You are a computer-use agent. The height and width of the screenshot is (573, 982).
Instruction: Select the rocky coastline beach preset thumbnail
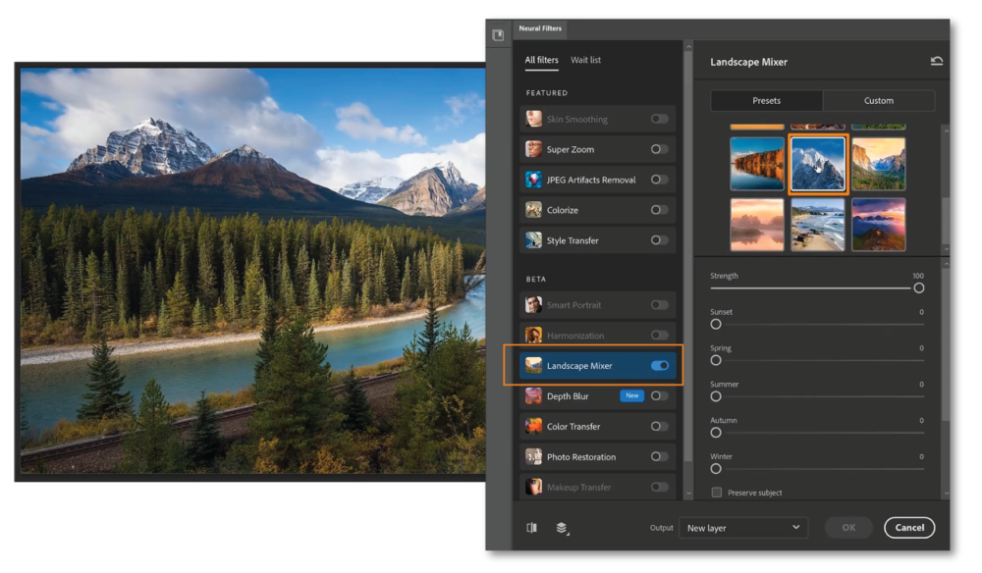click(818, 225)
